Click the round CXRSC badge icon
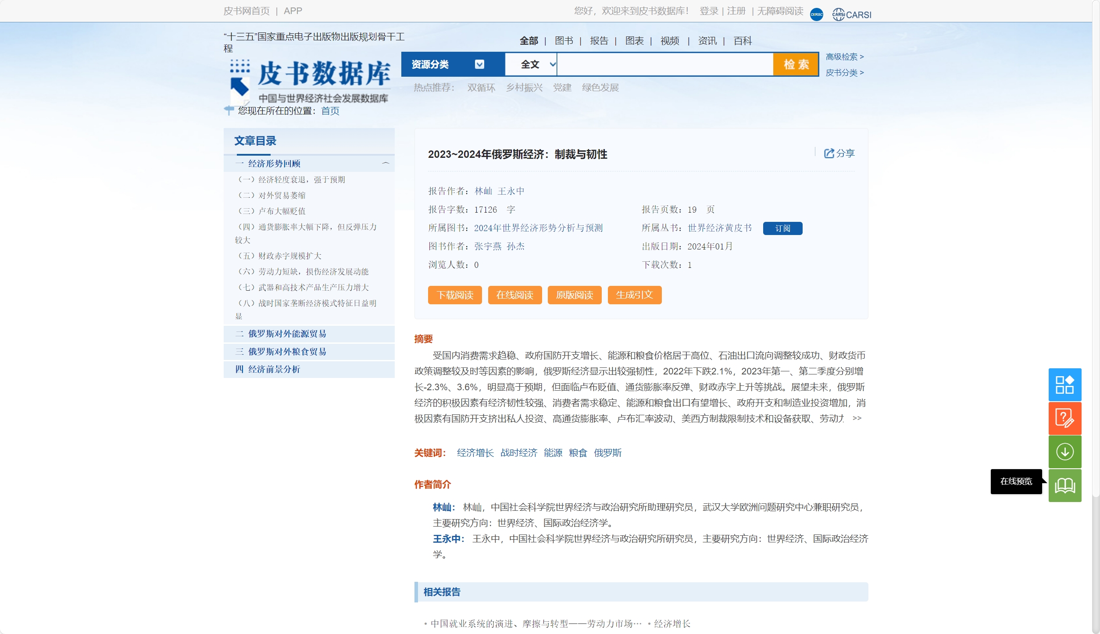 point(816,13)
